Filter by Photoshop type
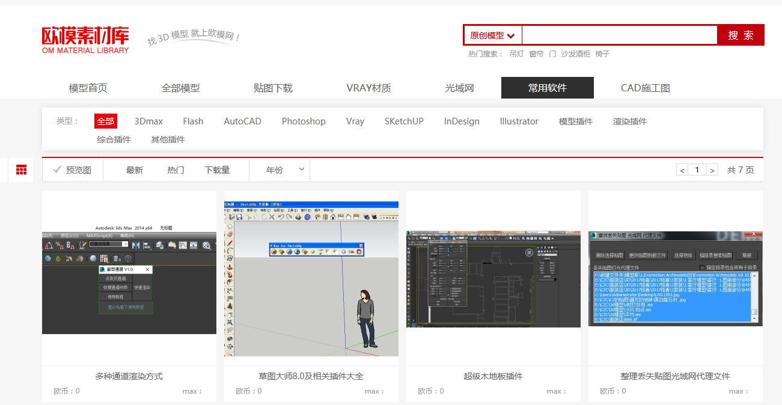The width and height of the screenshot is (782, 405). (304, 121)
